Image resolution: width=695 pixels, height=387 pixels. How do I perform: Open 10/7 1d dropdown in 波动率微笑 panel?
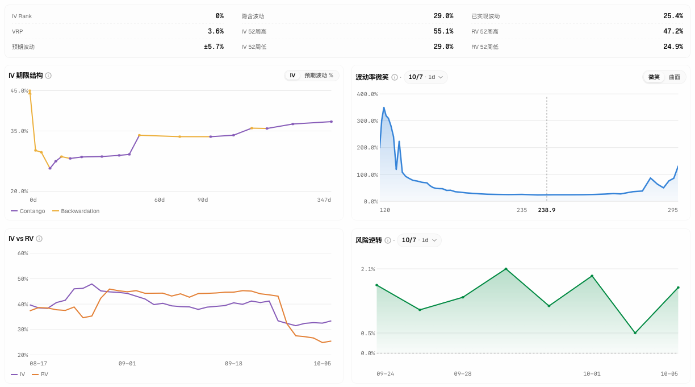click(x=426, y=77)
